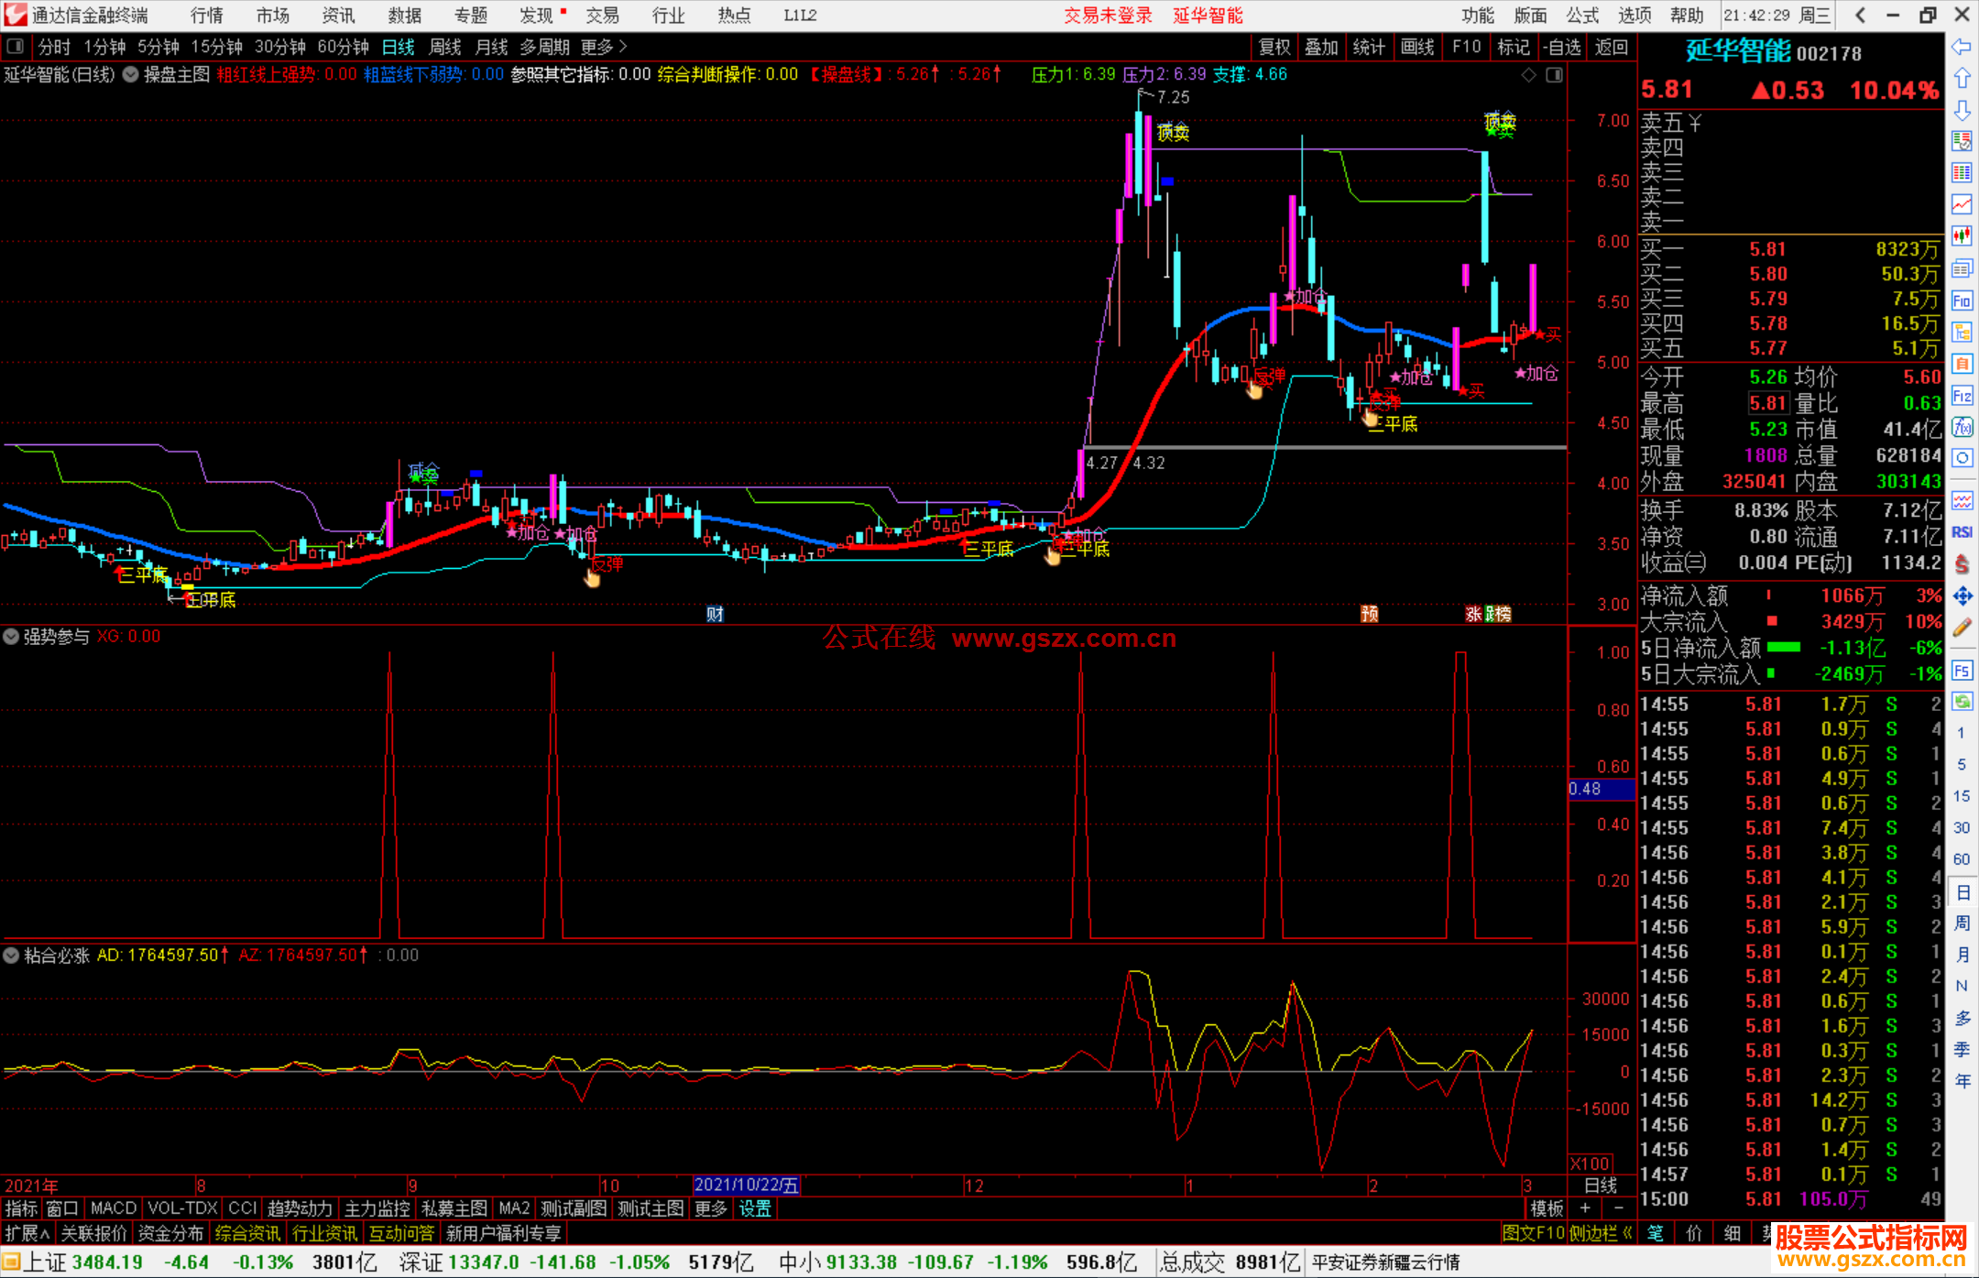Open the 图文F10 link
Viewport: 1979px width, 1278px height.
point(1533,1233)
